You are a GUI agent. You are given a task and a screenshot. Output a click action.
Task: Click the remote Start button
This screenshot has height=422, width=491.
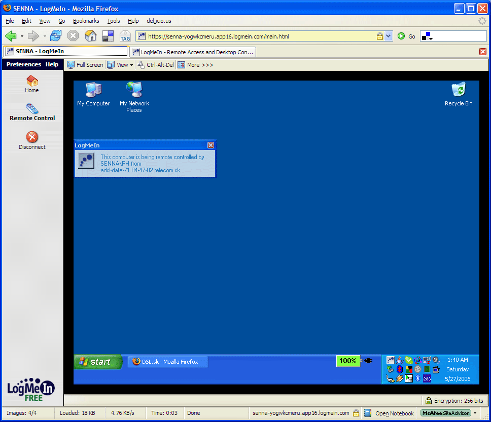click(98, 362)
